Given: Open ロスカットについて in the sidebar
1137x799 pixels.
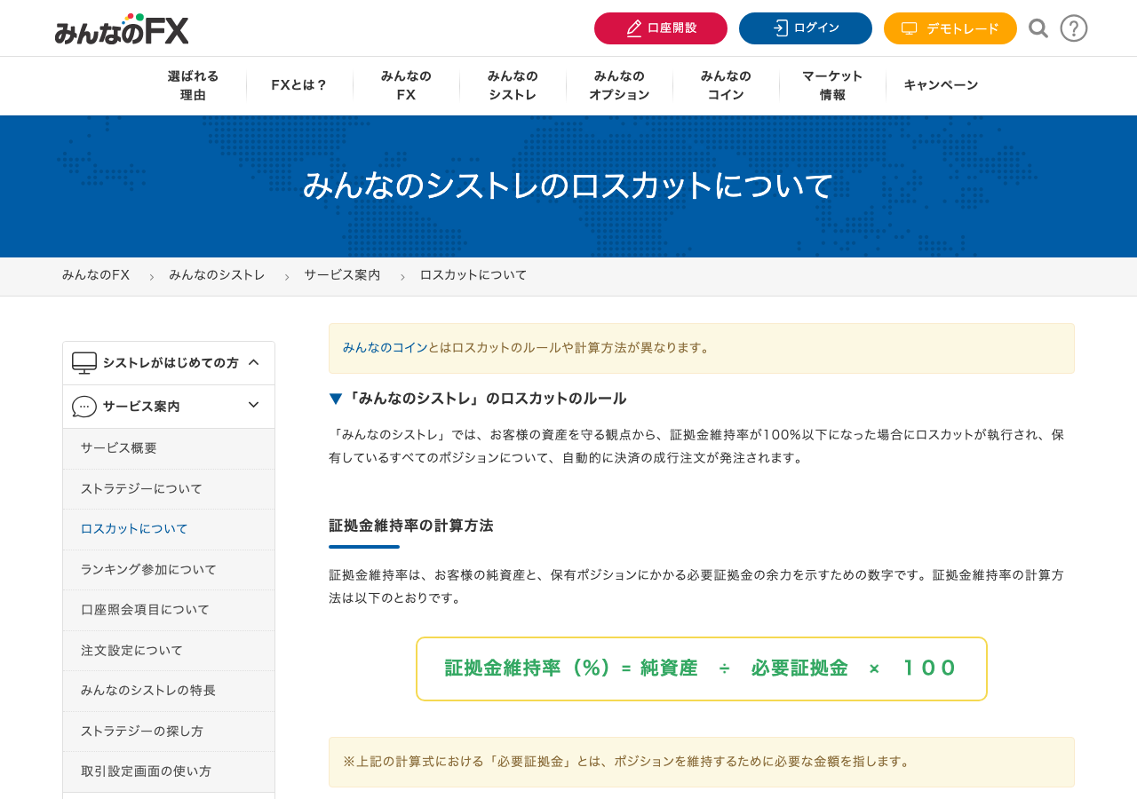Looking at the screenshot, I should (x=169, y=529).
